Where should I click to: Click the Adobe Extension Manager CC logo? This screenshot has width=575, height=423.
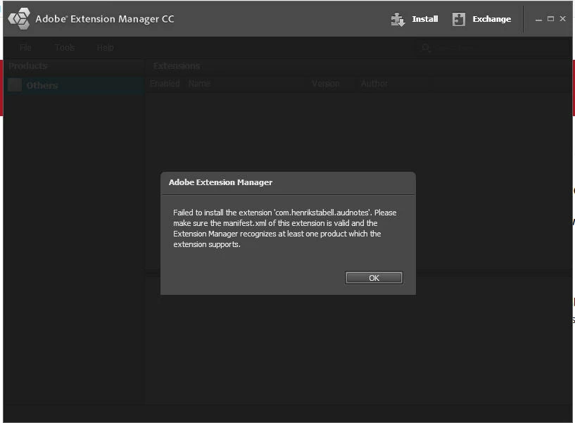pos(19,18)
